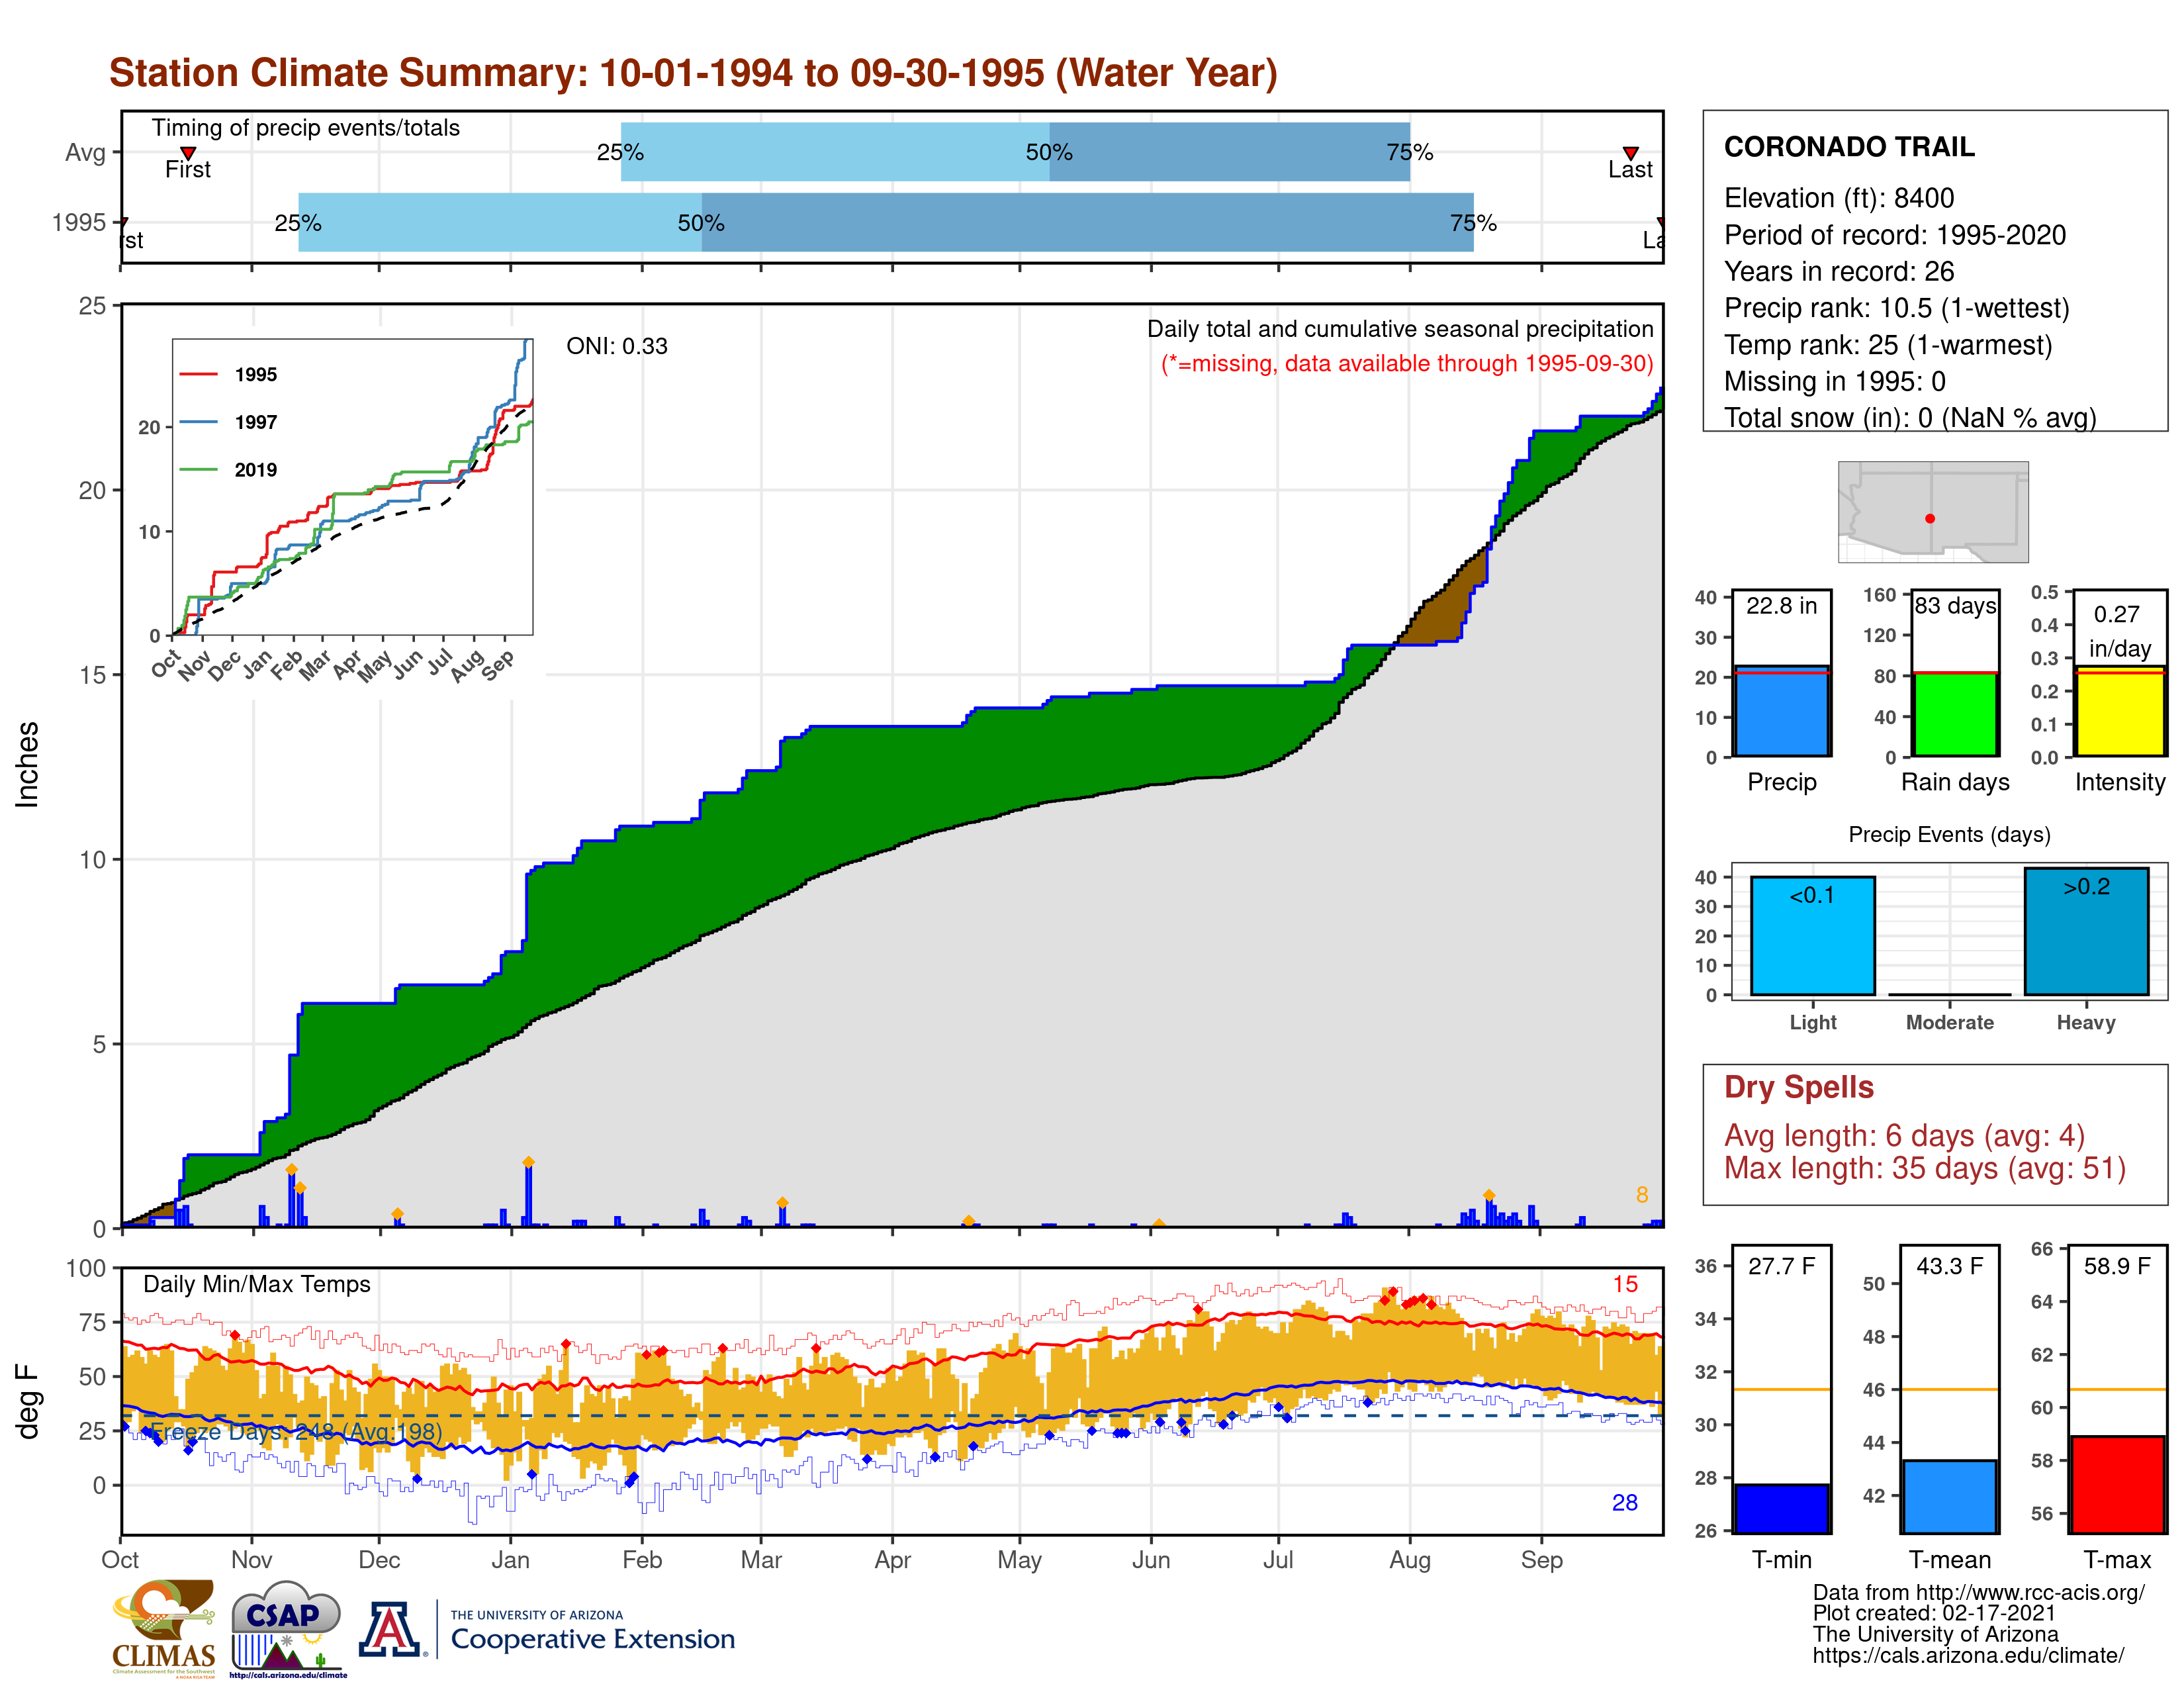Click the tallest daily precip bar in early January
This screenshot has height=1688, width=2184.
(528, 1195)
